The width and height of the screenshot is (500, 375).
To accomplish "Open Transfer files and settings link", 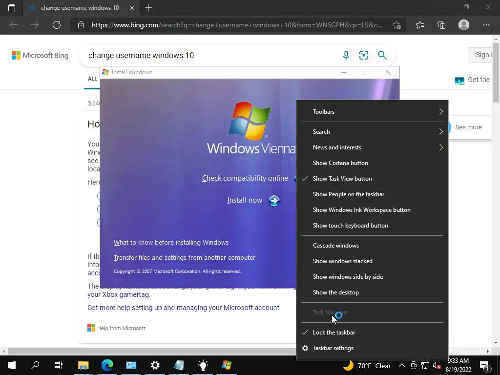I will pyautogui.click(x=184, y=257).
